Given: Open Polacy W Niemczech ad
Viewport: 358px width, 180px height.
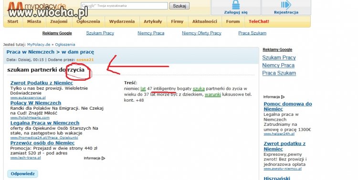Looking at the screenshot, I should pos(36,103).
